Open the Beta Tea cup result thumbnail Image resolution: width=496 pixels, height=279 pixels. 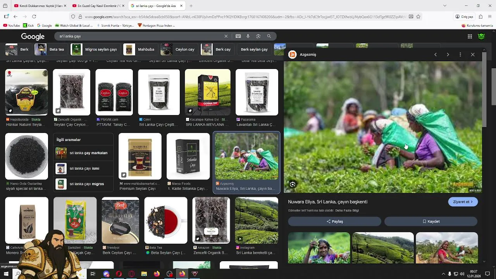pyautogui.click(x=166, y=220)
